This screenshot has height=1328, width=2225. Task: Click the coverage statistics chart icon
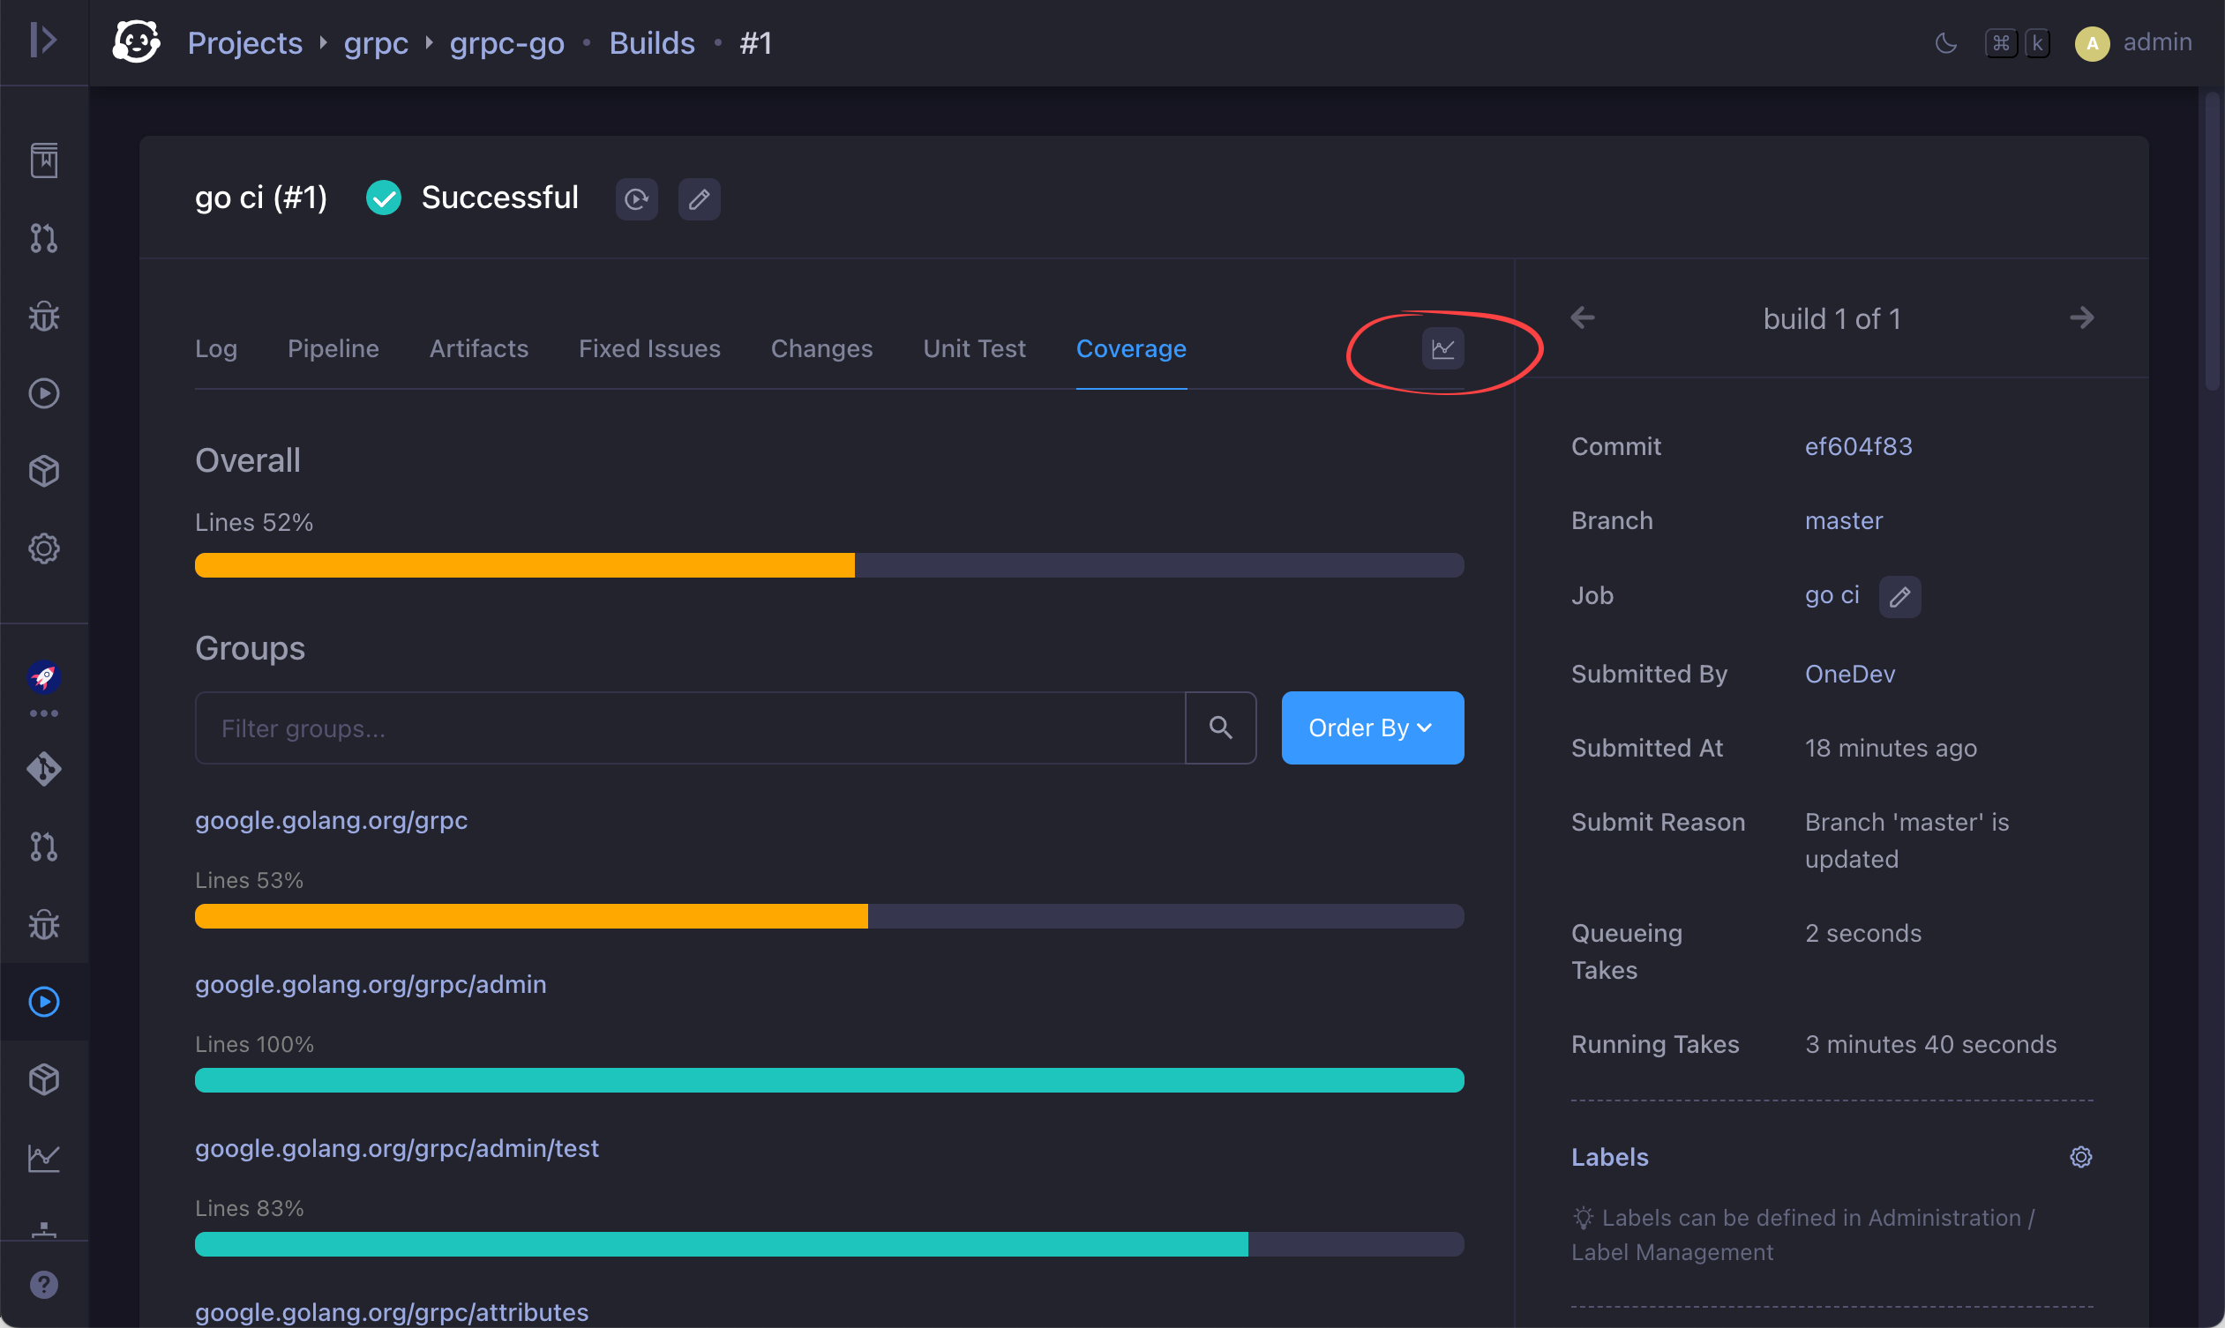tap(1442, 348)
